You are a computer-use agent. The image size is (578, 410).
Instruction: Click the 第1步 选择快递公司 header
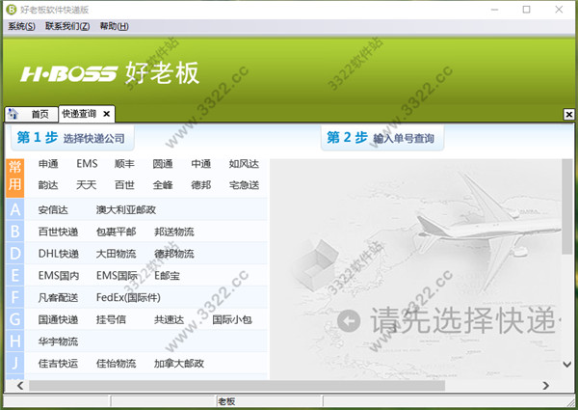click(72, 138)
